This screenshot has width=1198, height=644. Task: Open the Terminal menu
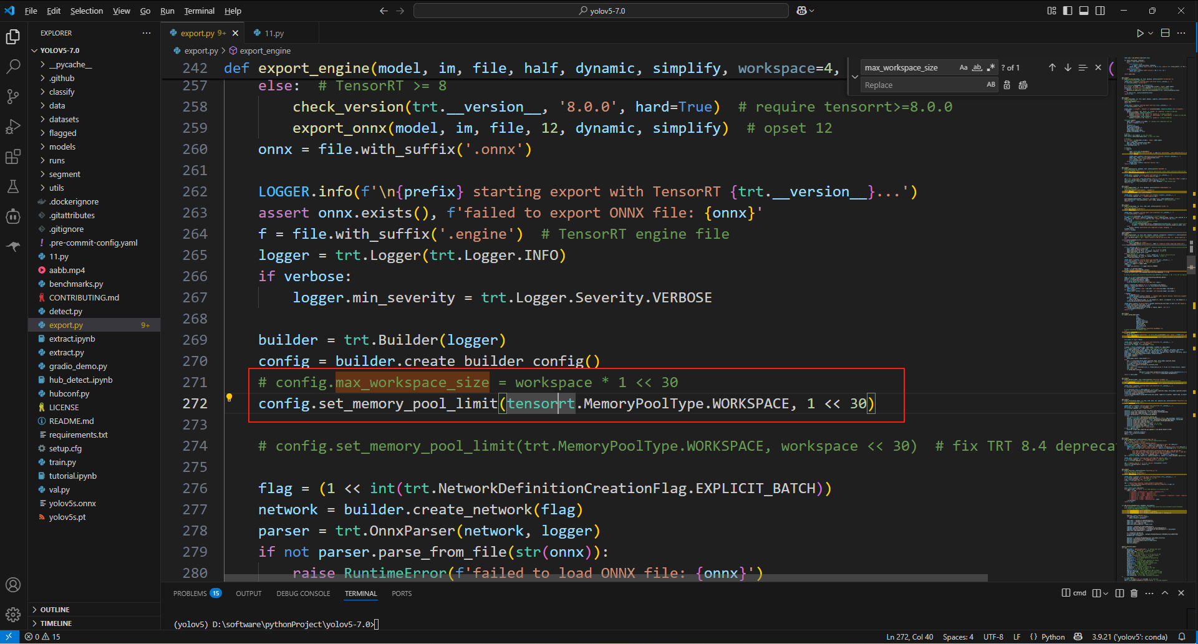(199, 11)
